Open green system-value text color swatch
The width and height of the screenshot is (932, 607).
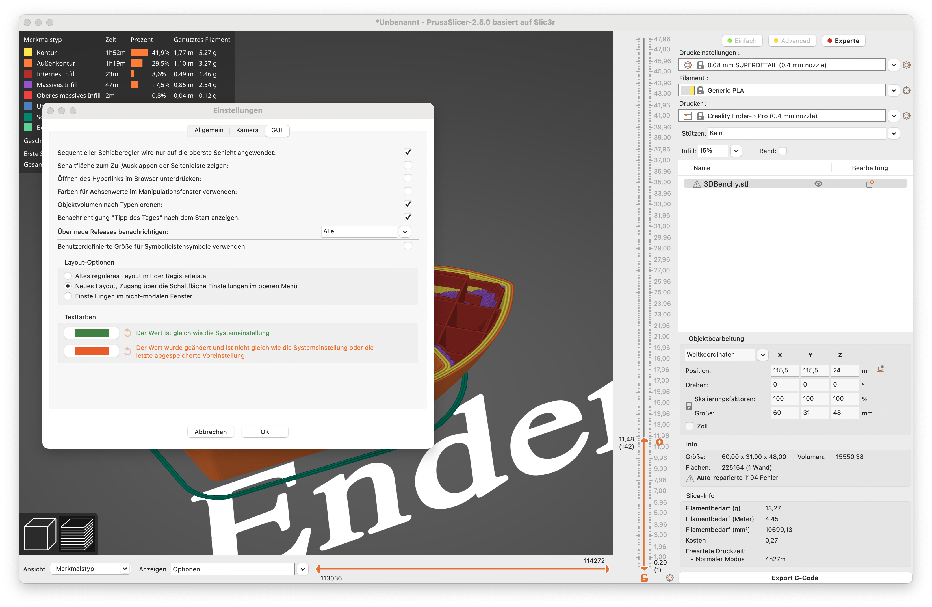[91, 333]
